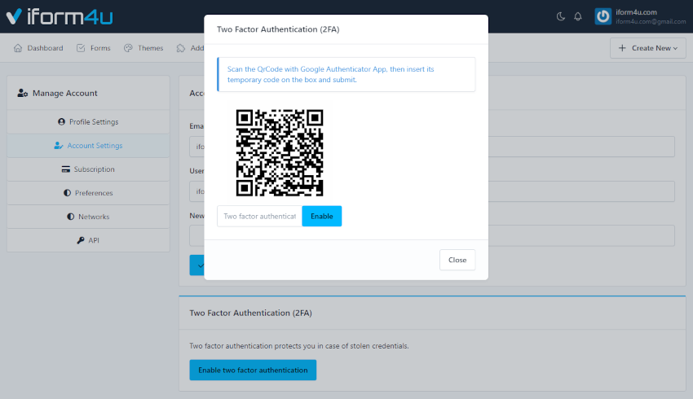Click the Manage Account user-gear icon

[x=23, y=93]
